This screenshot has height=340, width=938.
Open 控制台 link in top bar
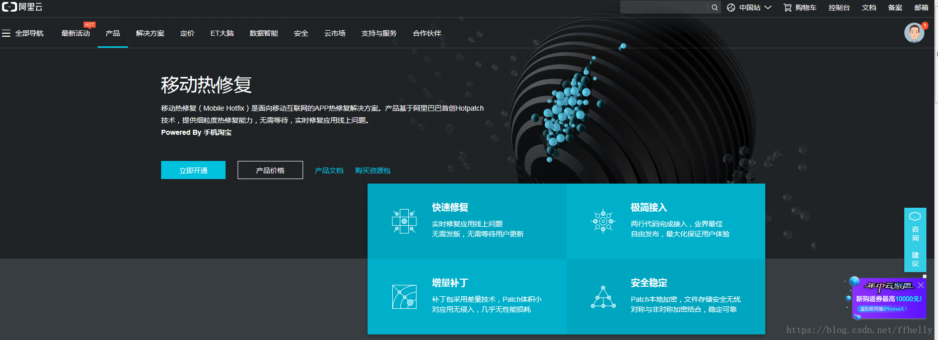click(839, 8)
